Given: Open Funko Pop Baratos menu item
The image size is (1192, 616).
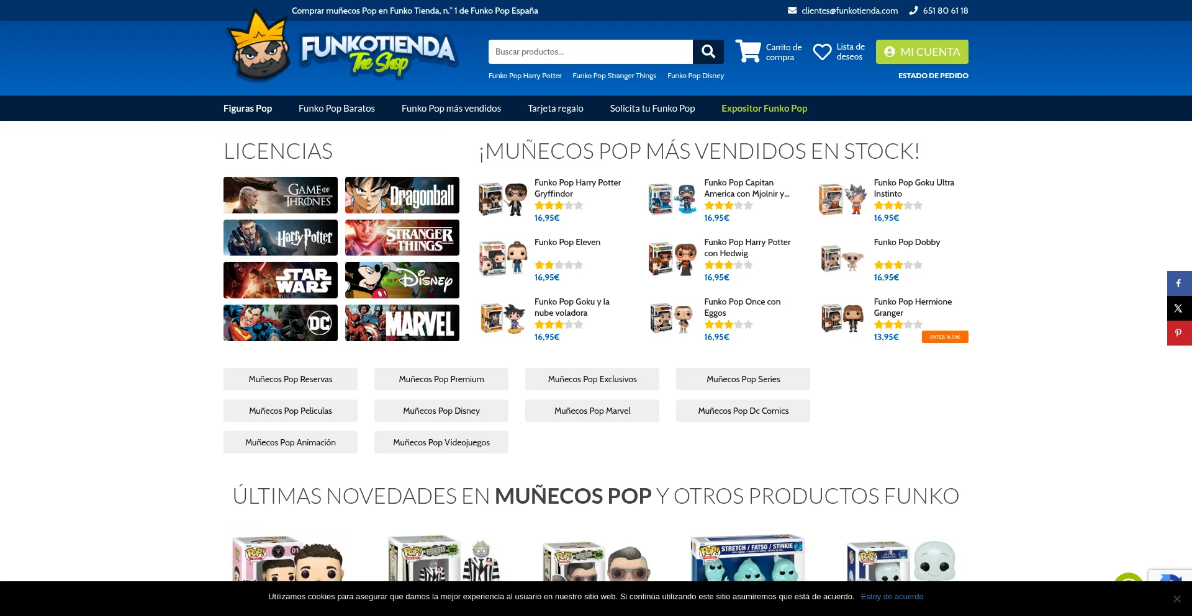Looking at the screenshot, I should [x=336, y=108].
